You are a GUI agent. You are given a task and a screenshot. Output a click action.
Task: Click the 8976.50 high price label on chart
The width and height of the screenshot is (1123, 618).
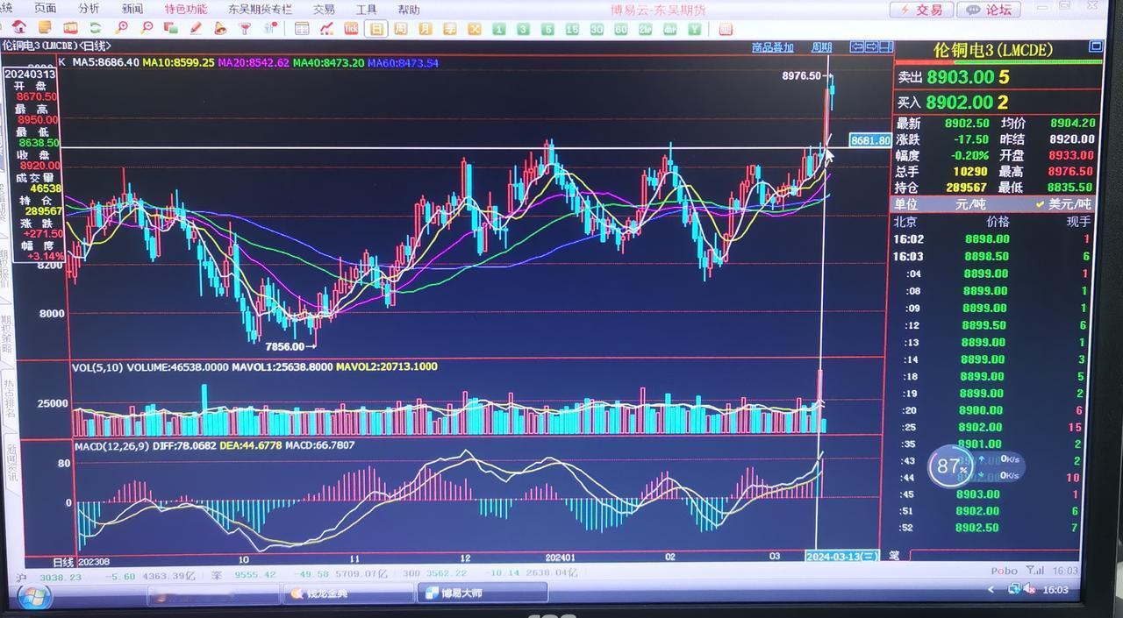pos(803,76)
